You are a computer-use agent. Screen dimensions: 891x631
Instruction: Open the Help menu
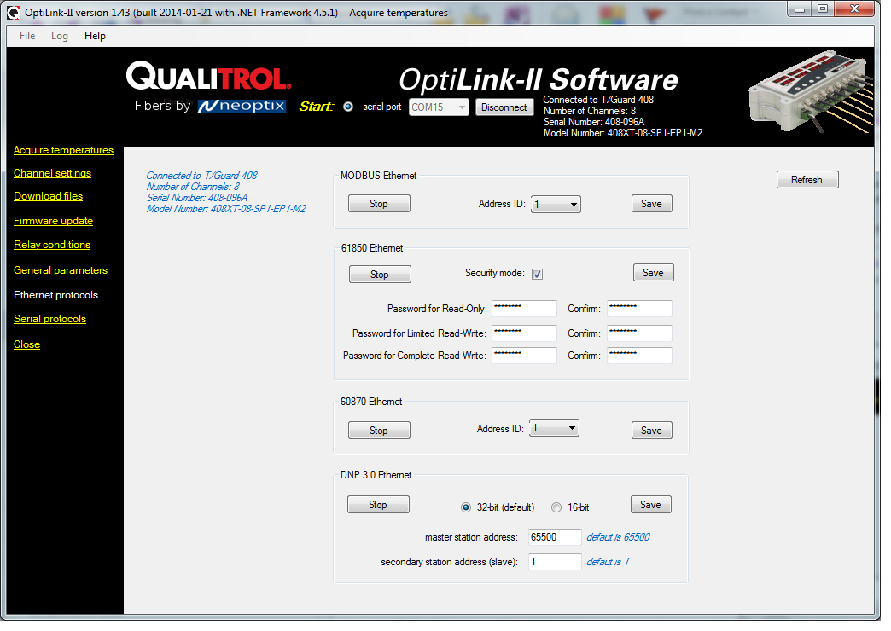95,36
